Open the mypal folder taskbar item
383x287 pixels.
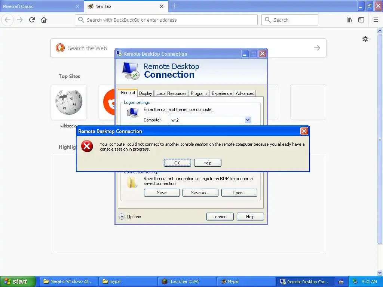128,281
